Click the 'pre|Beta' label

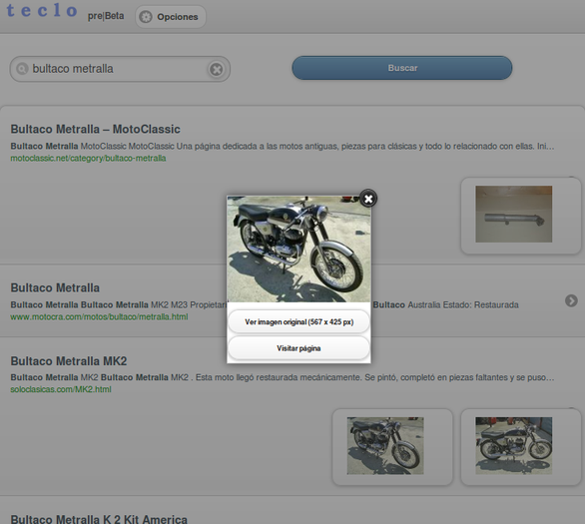[106, 16]
